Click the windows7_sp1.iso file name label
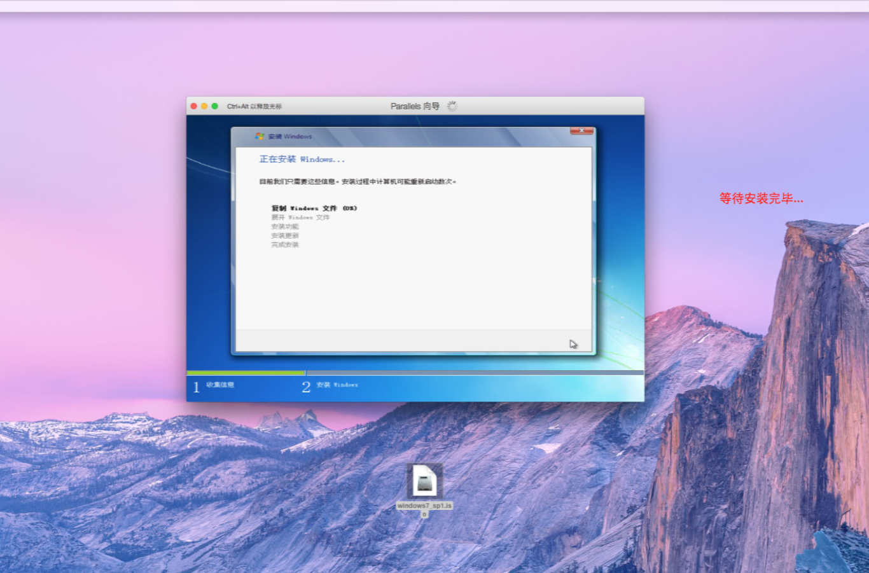The width and height of the screenshot is (869, 573). [424, 509]
